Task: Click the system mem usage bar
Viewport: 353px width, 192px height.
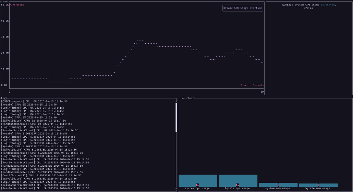Action: [x=278, y=185]
